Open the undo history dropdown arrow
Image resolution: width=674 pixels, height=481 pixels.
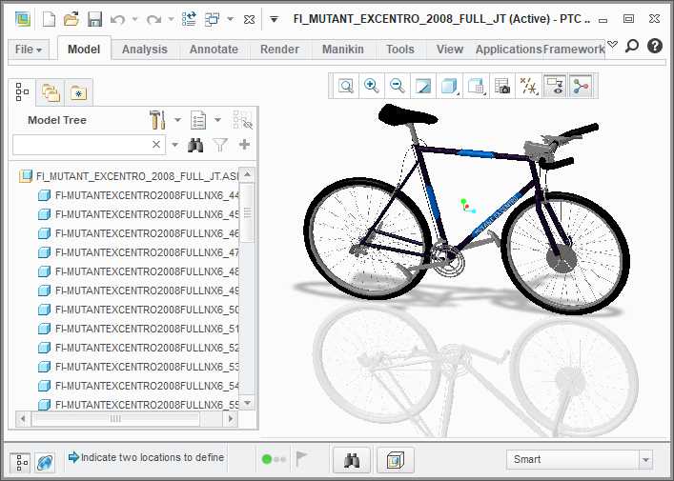tap(135, 19)
